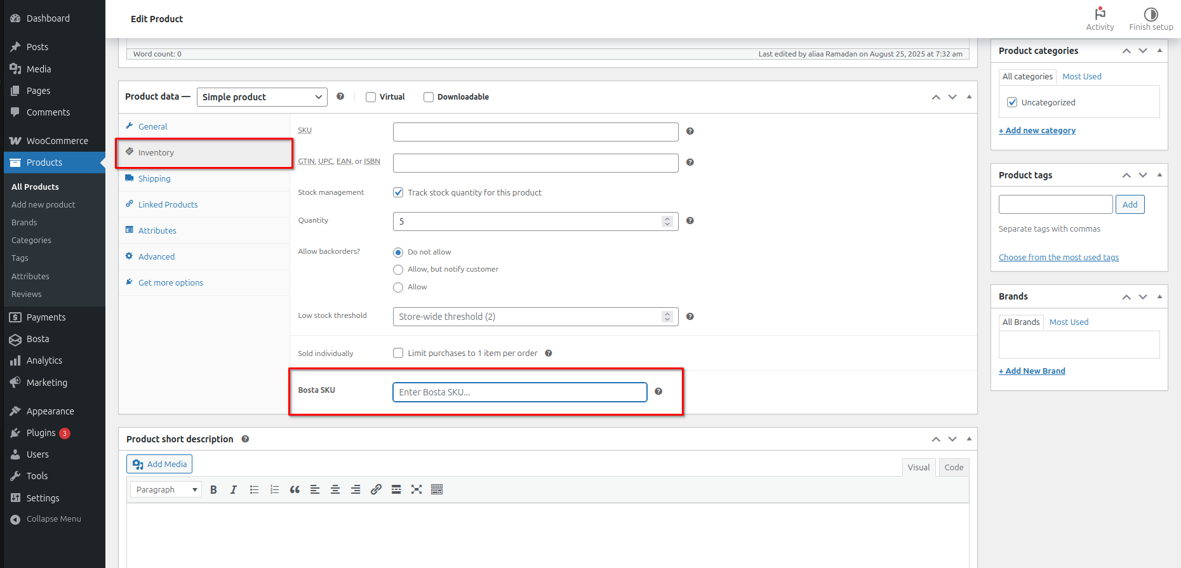Screen dimensions: 1181x568
Task: Uncheck Track stock quantity for this product
Action: 398,192
